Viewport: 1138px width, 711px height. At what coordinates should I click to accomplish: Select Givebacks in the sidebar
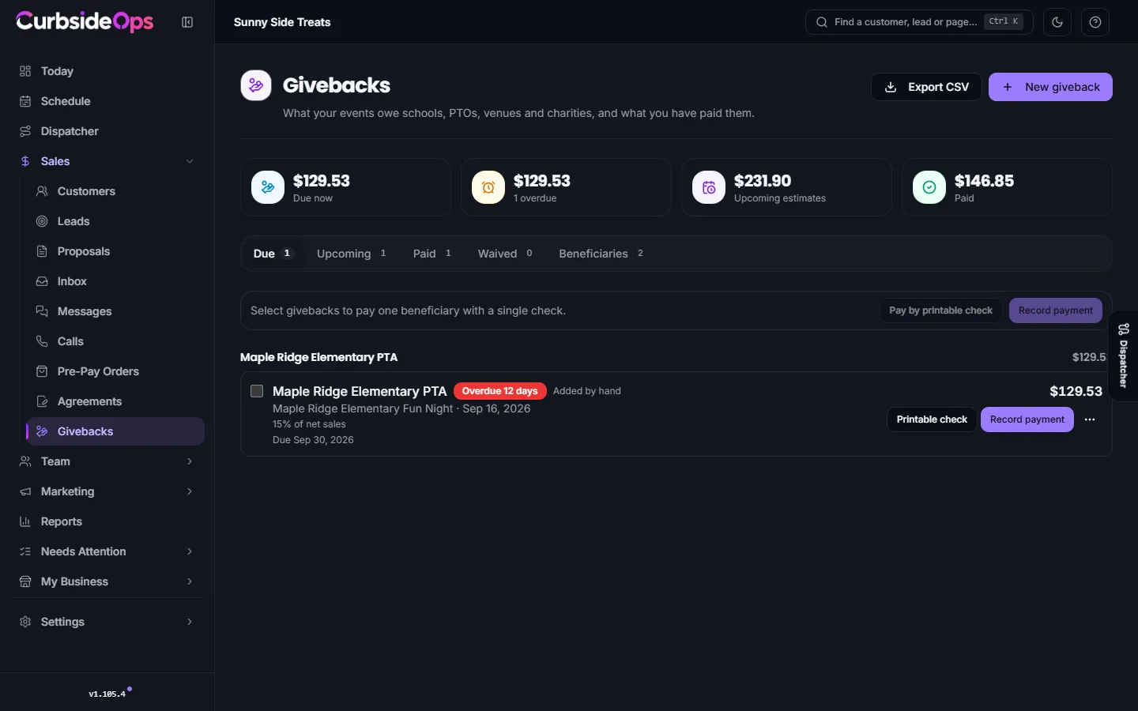click(x=115, y=431)
